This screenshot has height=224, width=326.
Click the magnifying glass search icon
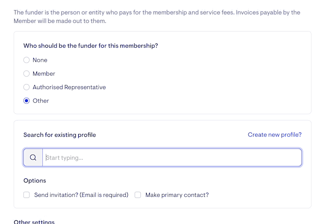(x=33, y=158)
